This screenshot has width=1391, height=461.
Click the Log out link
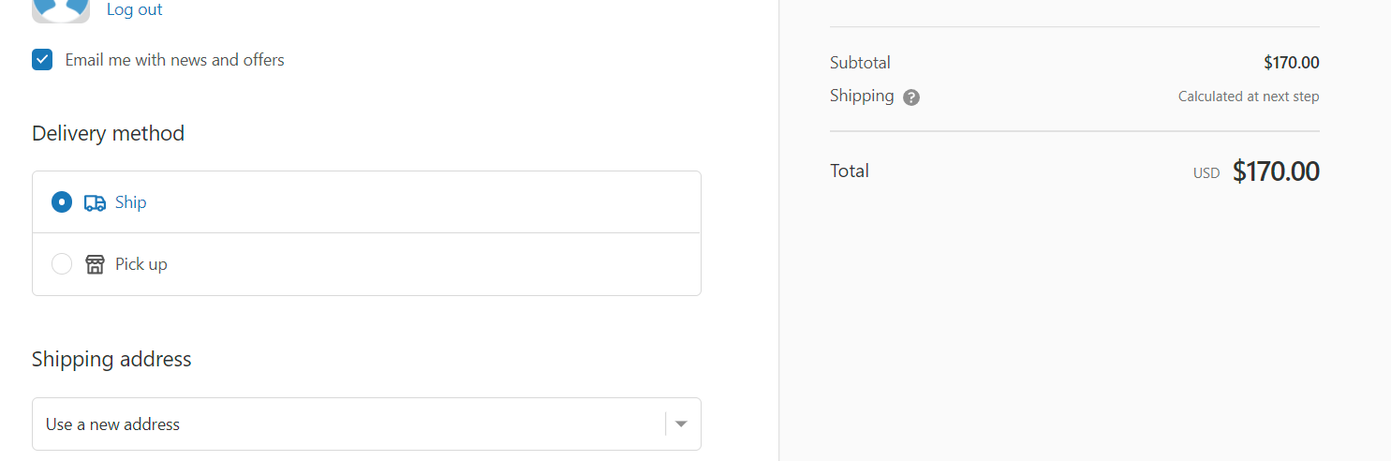[x=134, y=10]
